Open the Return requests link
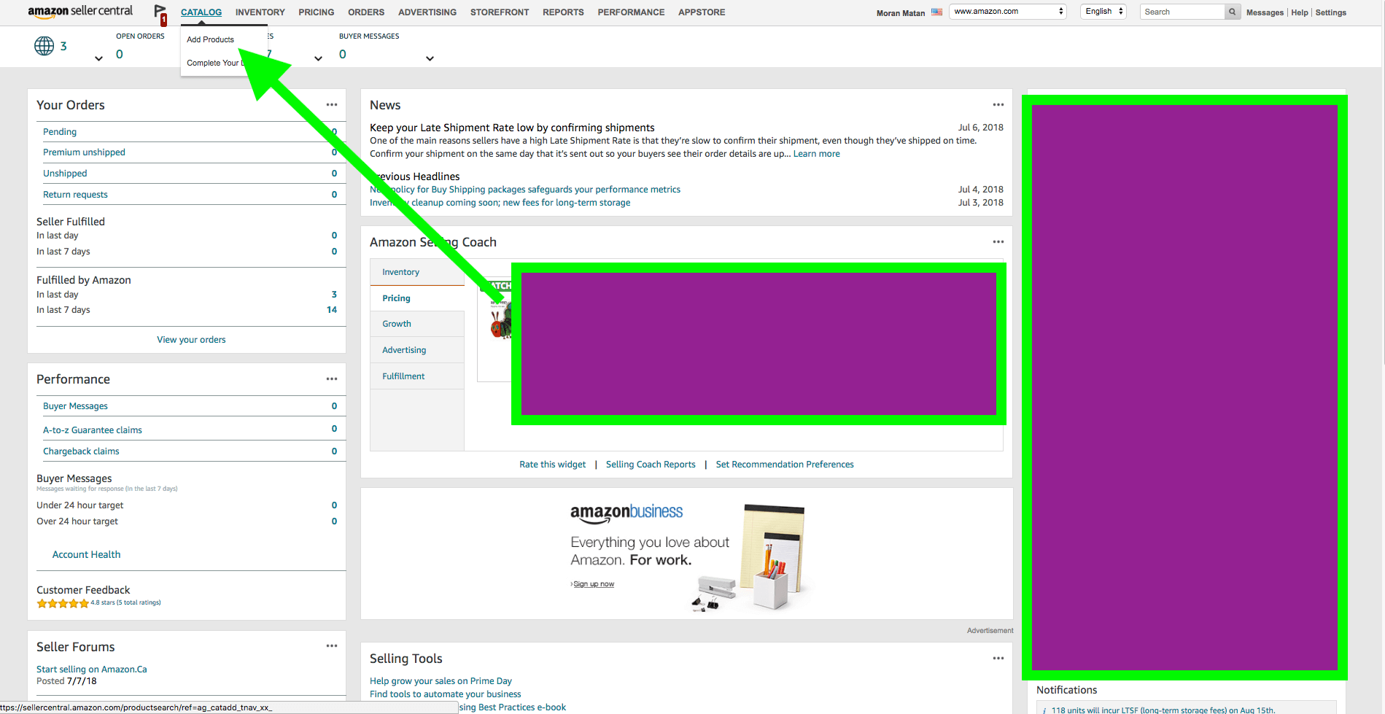 pos(75,195)
